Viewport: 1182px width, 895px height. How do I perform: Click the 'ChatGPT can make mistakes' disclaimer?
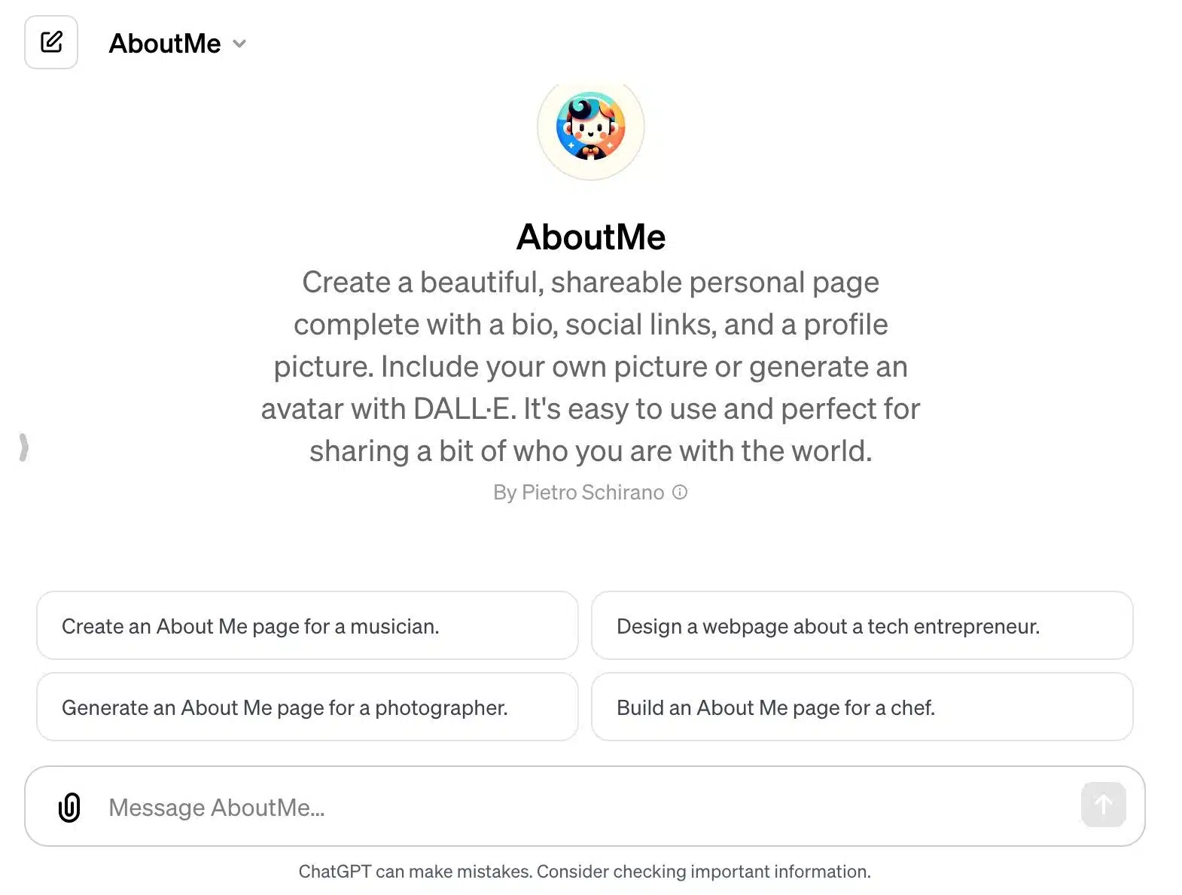pyautogui.click(x=585, y=872)
